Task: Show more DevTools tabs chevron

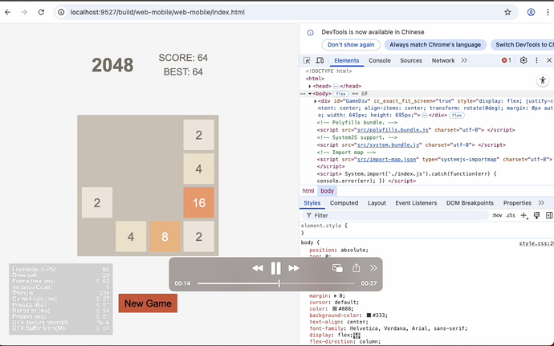Action: point(464,60)
